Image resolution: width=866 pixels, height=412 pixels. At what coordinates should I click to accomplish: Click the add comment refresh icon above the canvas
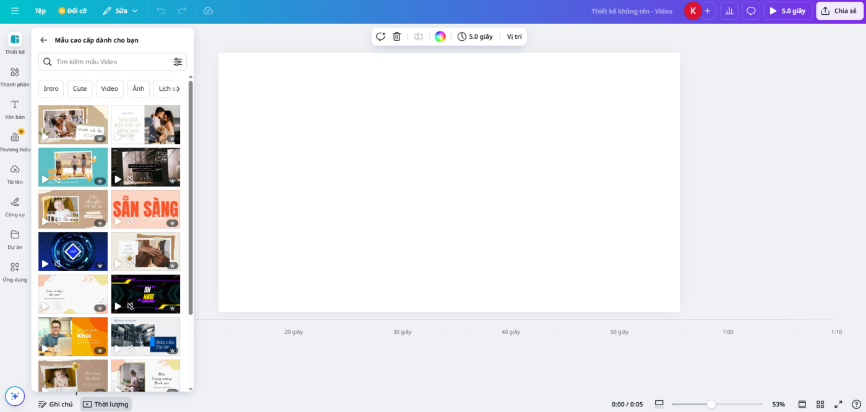[380, 36]
